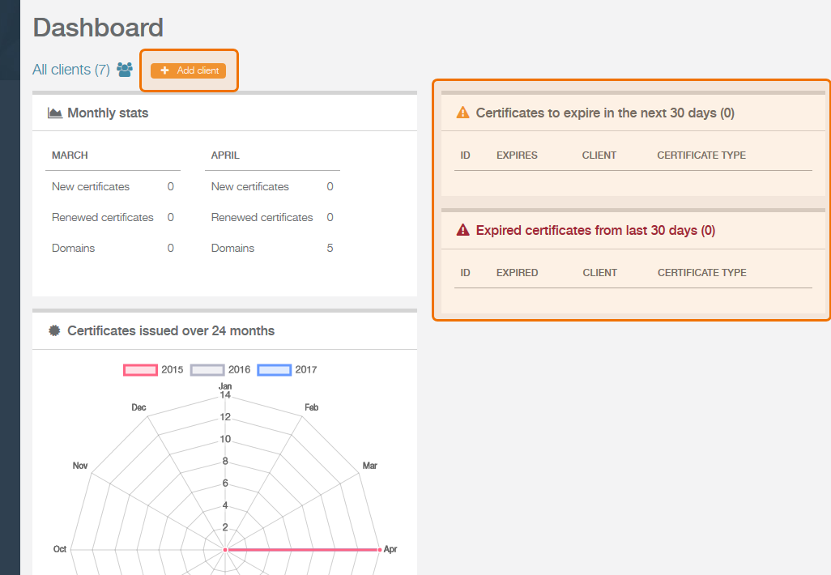Click the Dashboard heading
This screenshot has height=575, width=831.
(98, 28)
